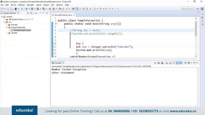Click the editor vertical scrollbar thumb
The image size is (205, 115).
[x=196, y=29]
